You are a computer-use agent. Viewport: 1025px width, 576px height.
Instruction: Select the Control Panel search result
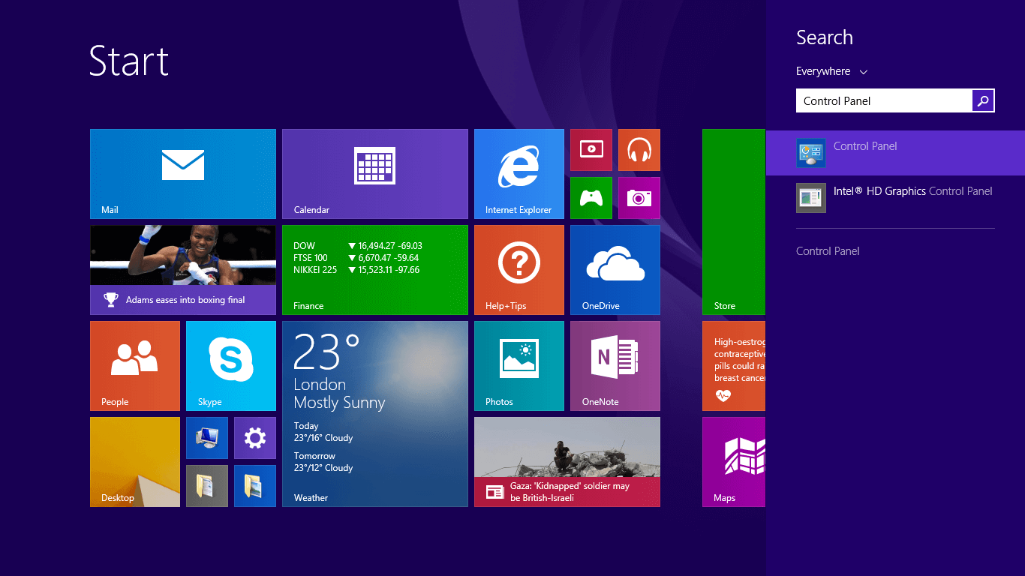click(x=895, y=153)
